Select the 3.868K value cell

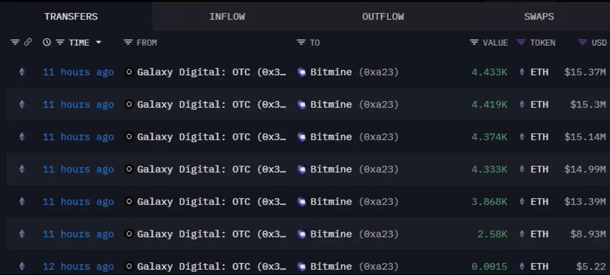(490, 202)
